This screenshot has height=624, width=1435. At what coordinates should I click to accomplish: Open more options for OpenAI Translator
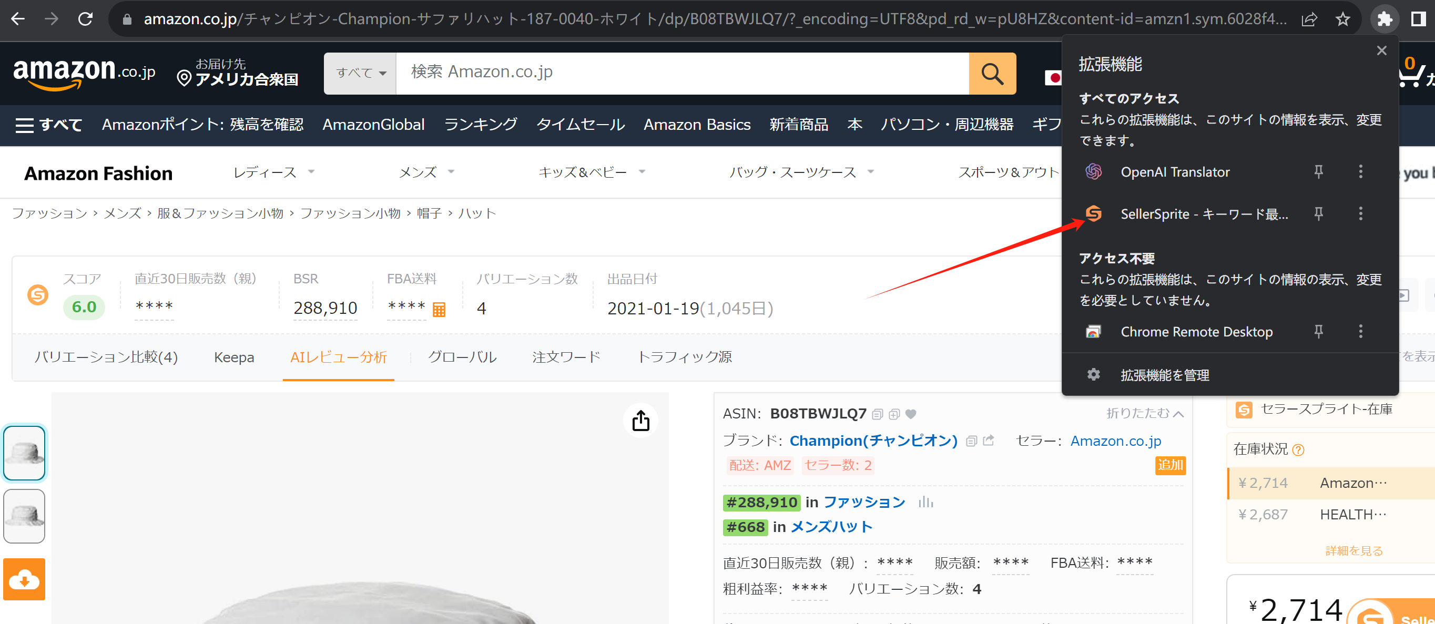pyautogui.click(x=1360, y=171)
